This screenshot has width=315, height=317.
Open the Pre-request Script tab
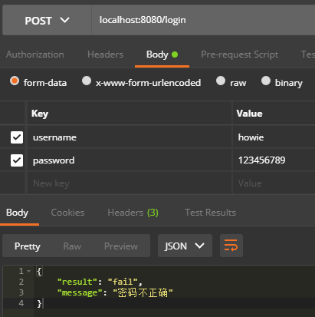(x=240, y=54)
